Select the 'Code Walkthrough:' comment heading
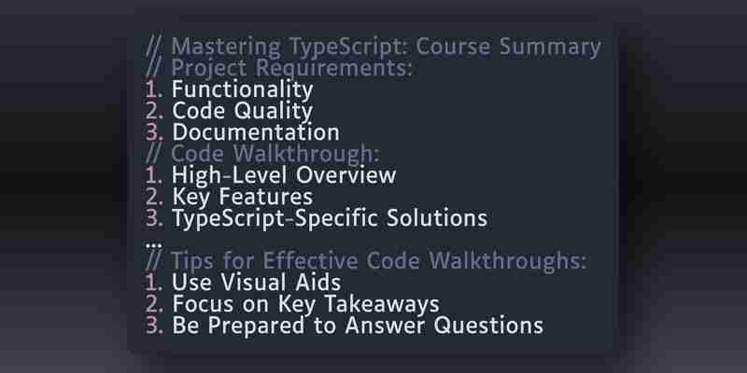Screen dimensions: 747x373 pos(263,154)
